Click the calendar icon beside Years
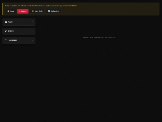The height and width of the screenshot is (122, 162). (6, 22)
